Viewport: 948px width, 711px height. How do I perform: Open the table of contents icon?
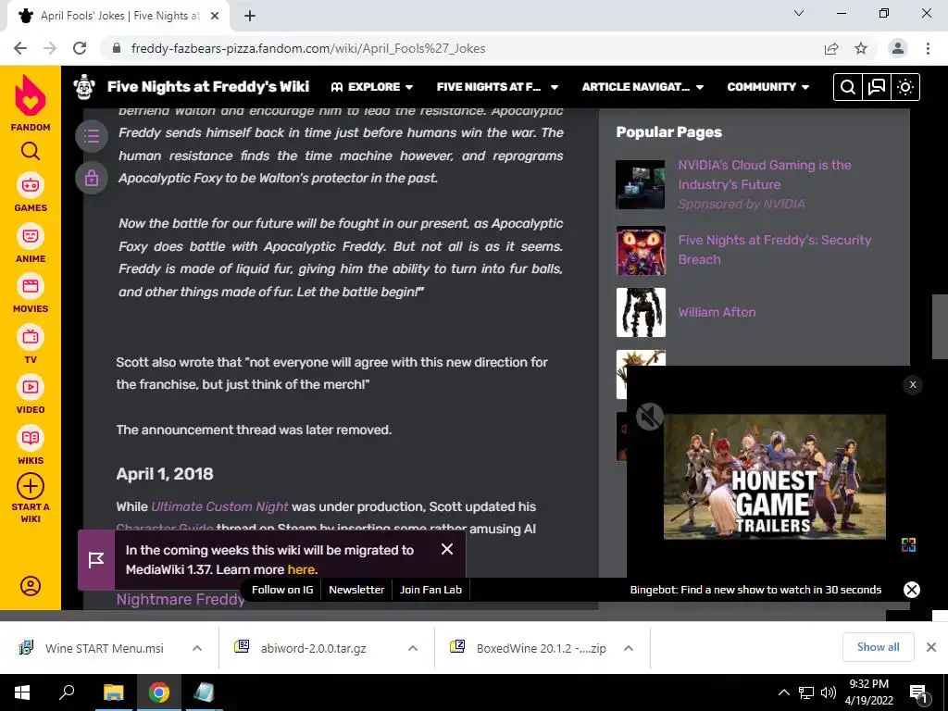[92, 135]
